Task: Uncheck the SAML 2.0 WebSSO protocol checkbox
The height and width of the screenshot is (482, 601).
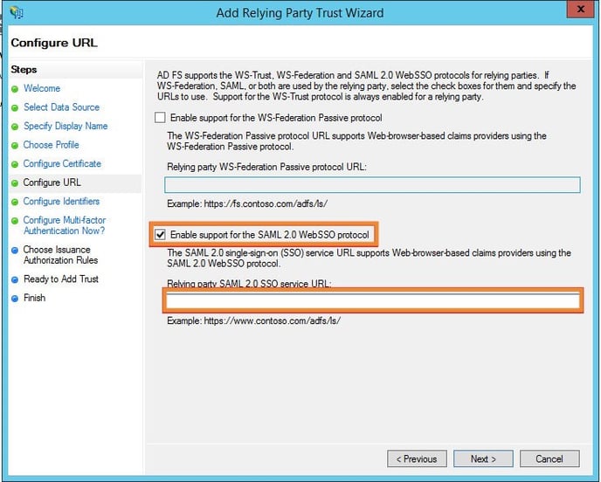Action: [160, 235]
